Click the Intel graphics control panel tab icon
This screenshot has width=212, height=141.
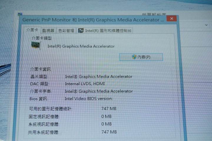click(81, 31)
